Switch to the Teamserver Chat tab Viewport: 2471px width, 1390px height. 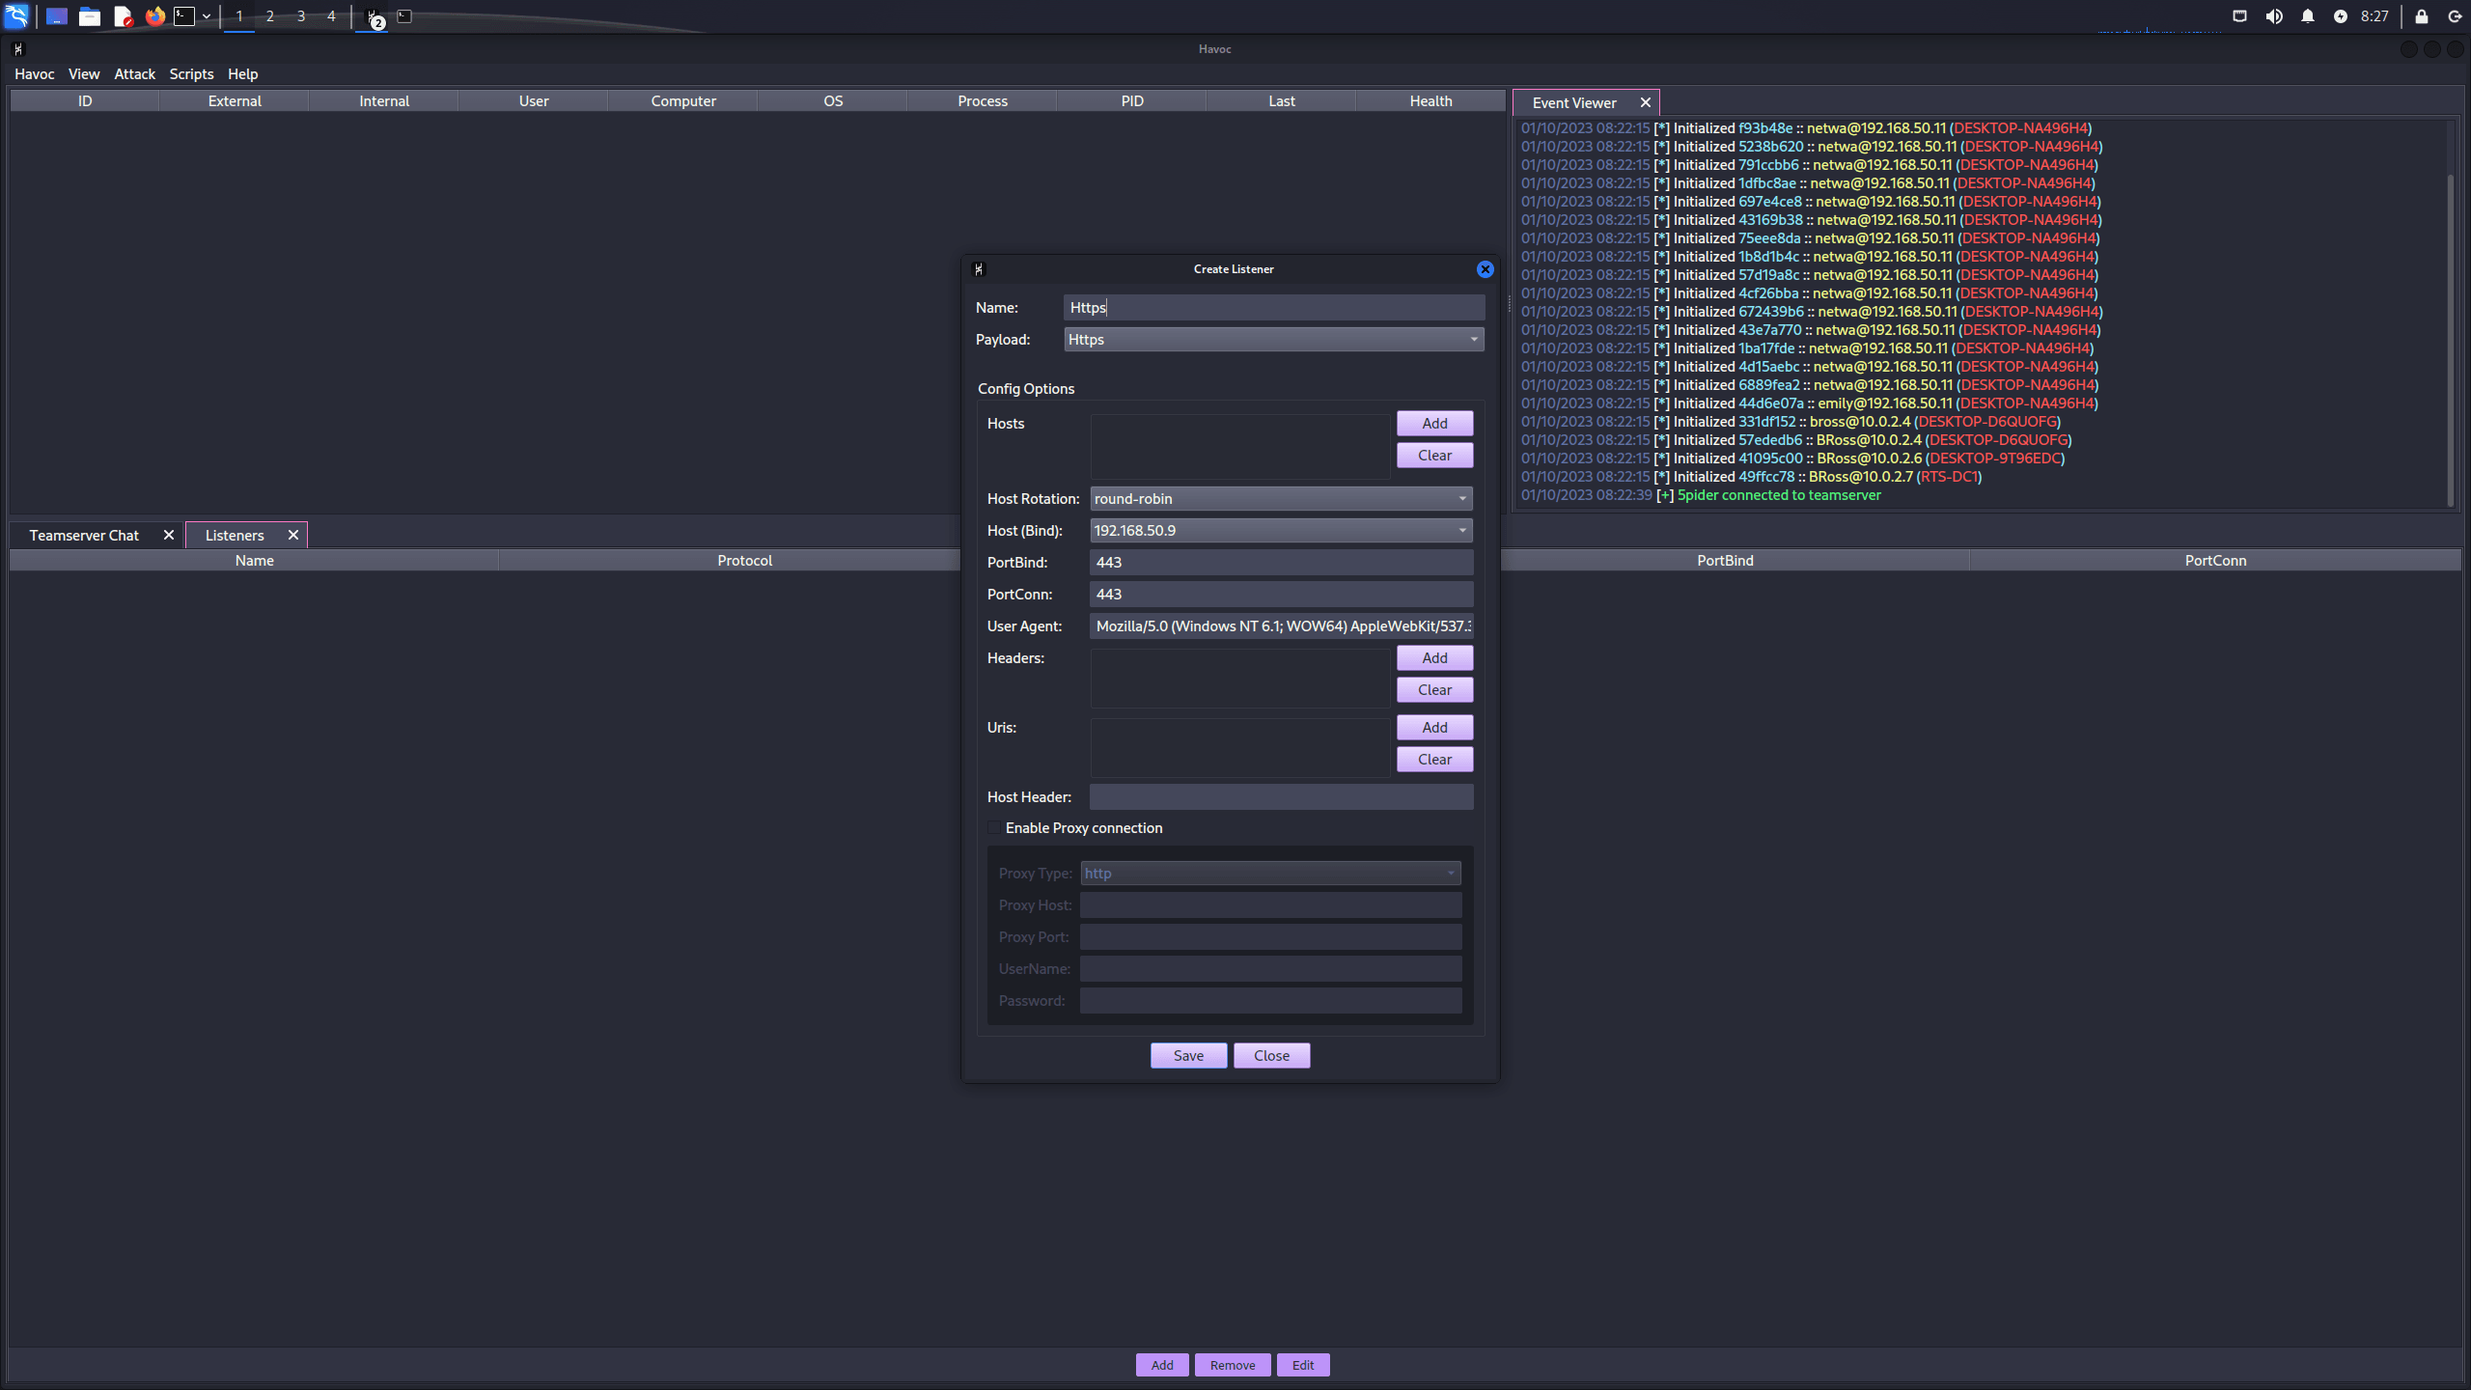coord(84,535)
